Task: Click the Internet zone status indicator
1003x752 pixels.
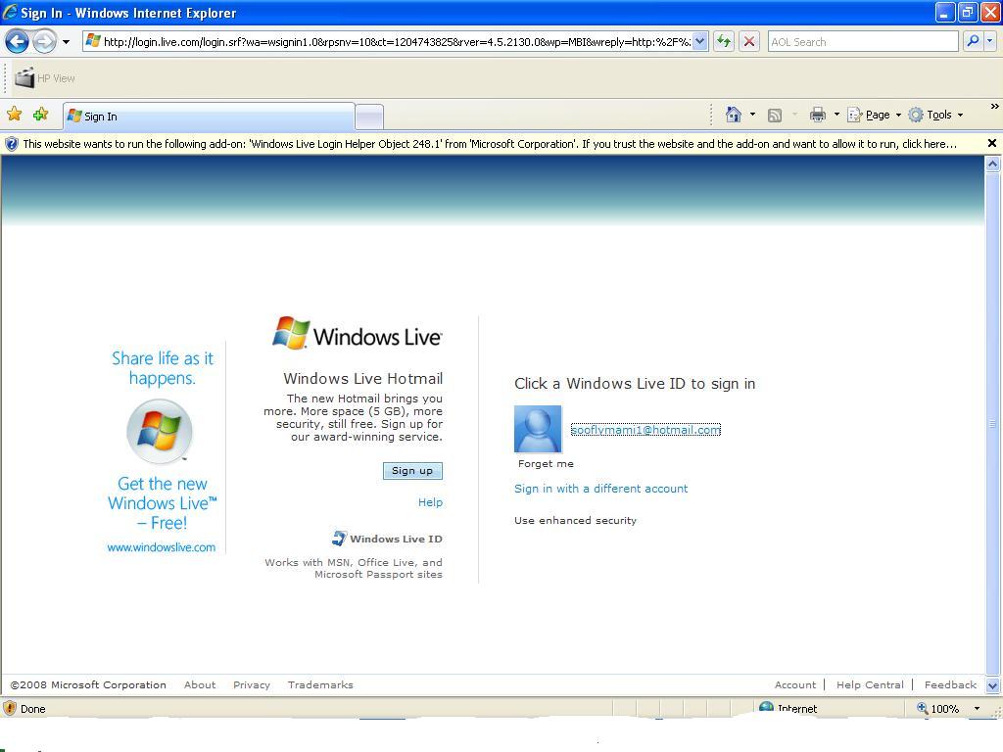Action: [788, 709]
